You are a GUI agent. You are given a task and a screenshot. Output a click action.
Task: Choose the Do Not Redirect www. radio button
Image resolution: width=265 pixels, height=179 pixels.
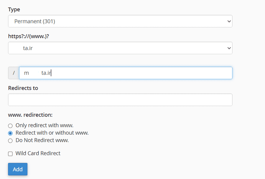point(10,141)
